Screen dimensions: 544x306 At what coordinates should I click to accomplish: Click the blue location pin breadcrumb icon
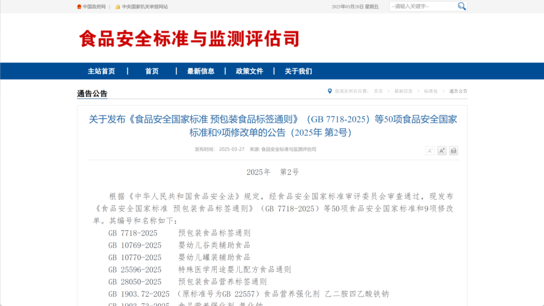click(329, 91)
